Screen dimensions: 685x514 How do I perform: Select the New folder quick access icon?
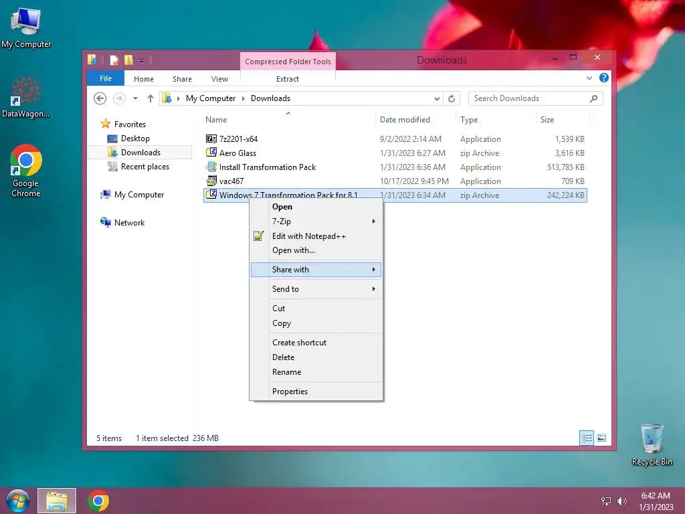click(x=128, y=60)
